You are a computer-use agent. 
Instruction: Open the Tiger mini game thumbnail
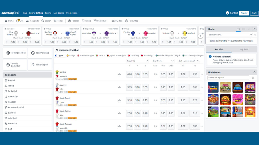(213, 99)
